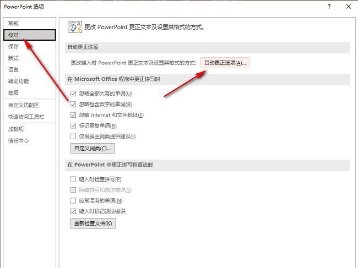Viewport: 358px width, 268px height.
Task: Click the help question mark button
Action: click(329, 7)
